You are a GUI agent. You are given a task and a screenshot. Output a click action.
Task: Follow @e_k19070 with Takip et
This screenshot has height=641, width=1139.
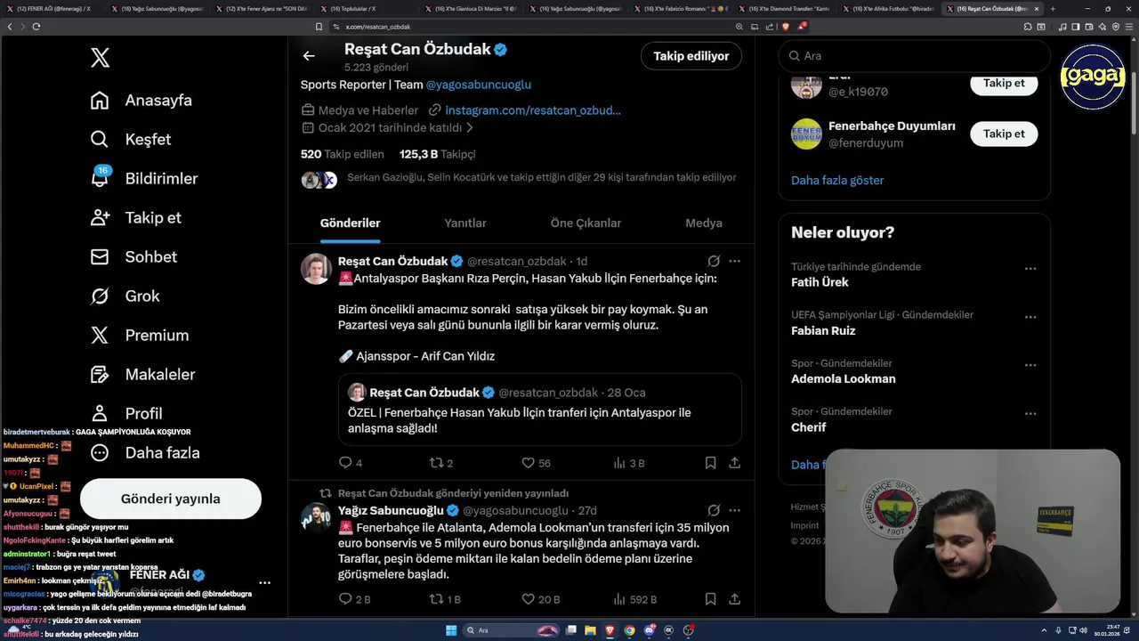pos(1004,83)
